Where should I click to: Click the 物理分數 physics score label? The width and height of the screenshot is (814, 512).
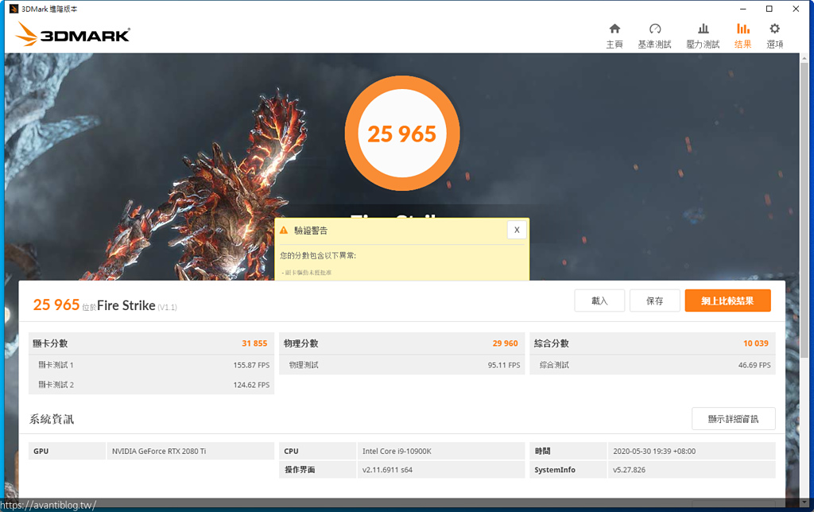point(301,343)
